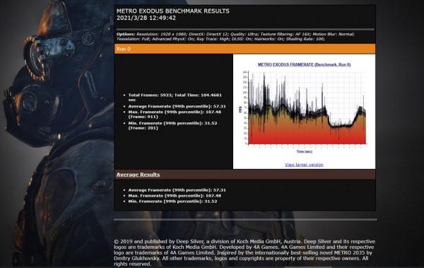Click the FPS axis label on chart
Screen dimensions: 424x268
point(240,110)
